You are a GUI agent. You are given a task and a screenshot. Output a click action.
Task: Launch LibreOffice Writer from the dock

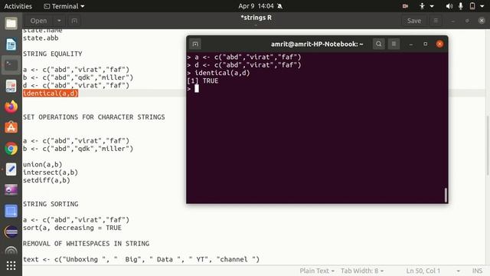point(11,44)
